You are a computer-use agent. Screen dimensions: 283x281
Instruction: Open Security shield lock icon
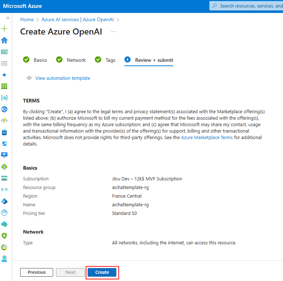(4, 236)
